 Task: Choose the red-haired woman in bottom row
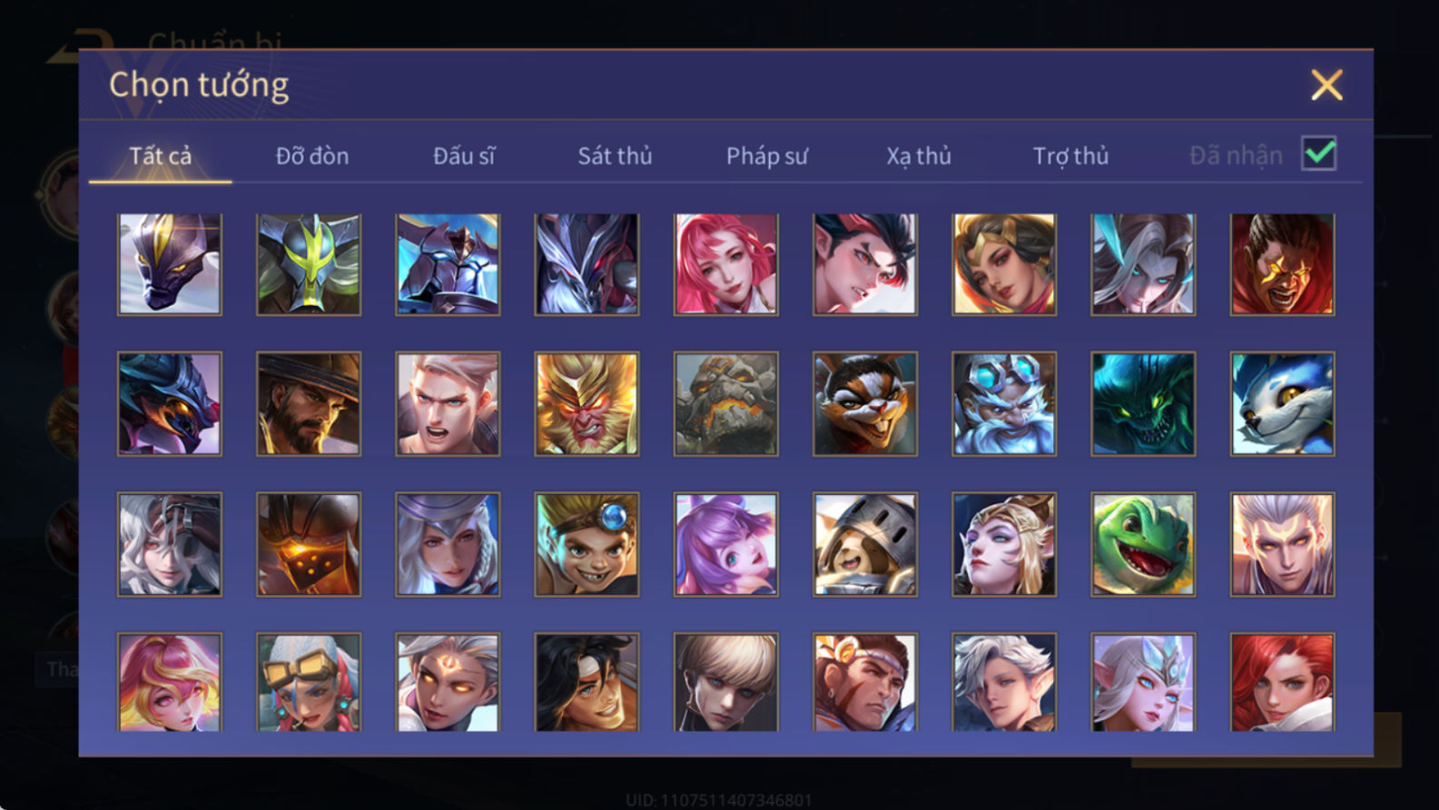(1282, 682)
